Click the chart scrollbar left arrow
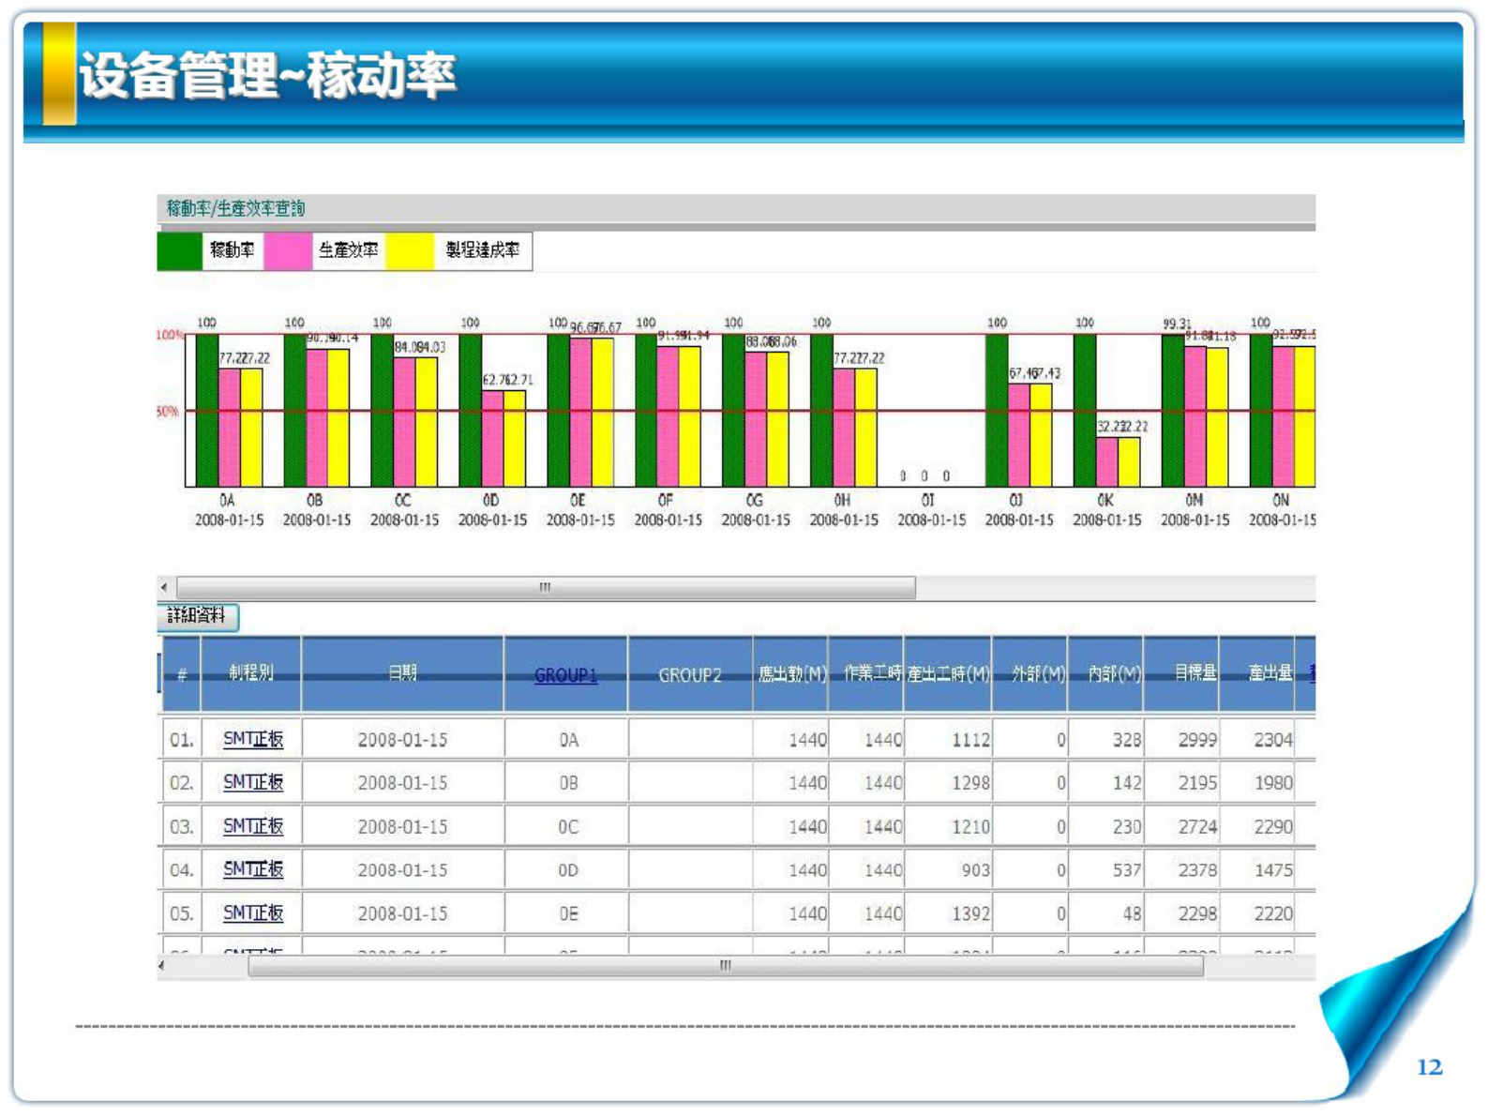The image size is (1488, 1116). (x=165, y=587)
